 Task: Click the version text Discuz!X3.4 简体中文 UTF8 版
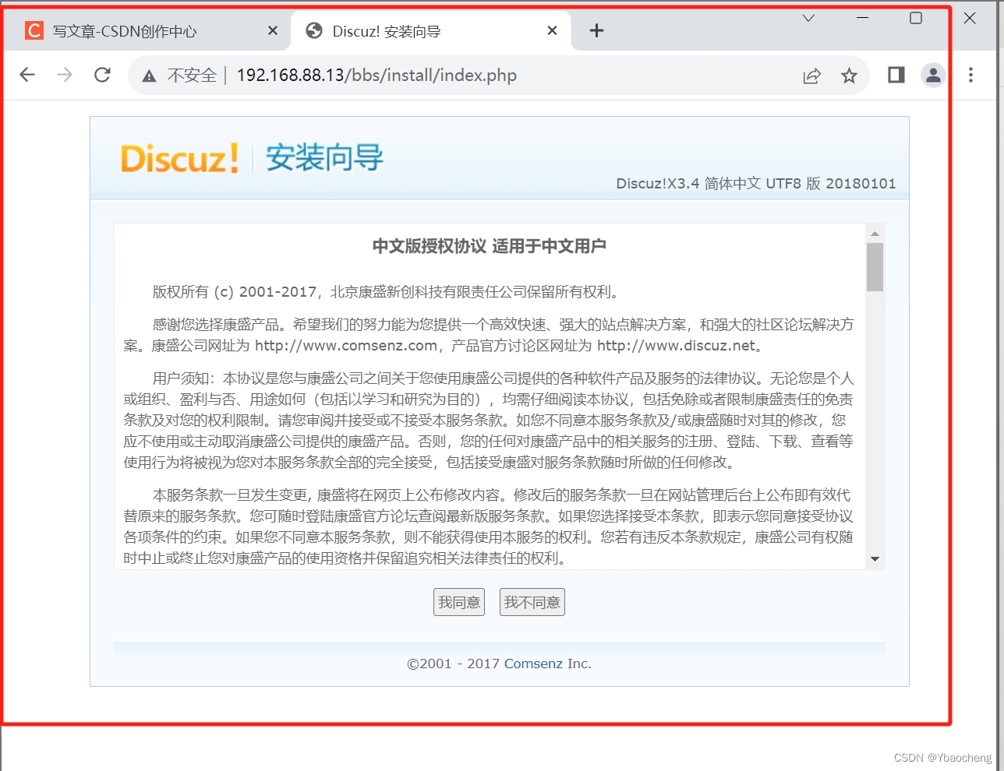click(718, 184)
